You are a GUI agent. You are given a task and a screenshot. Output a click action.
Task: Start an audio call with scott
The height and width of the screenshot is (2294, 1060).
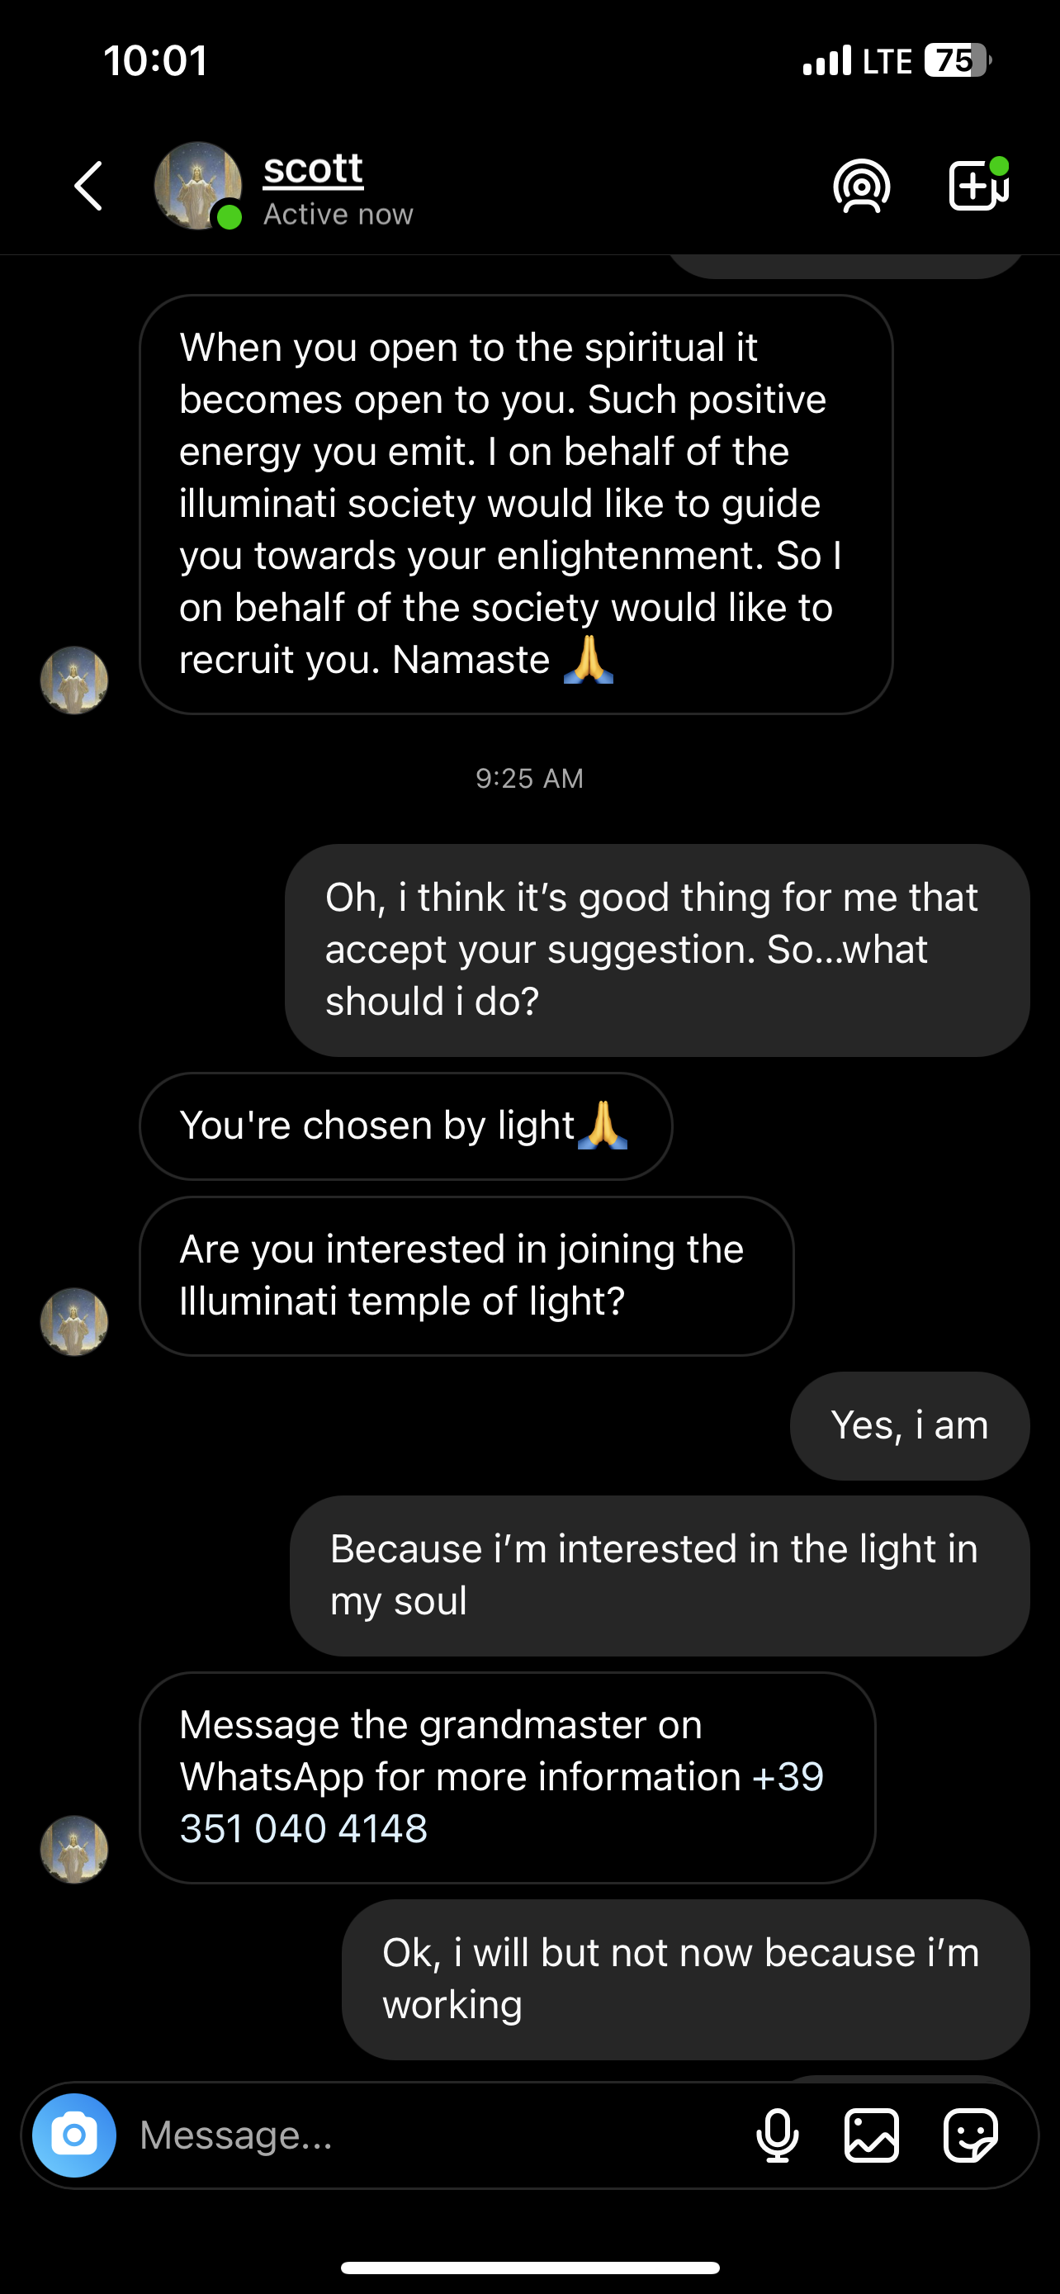click(862, 186)
